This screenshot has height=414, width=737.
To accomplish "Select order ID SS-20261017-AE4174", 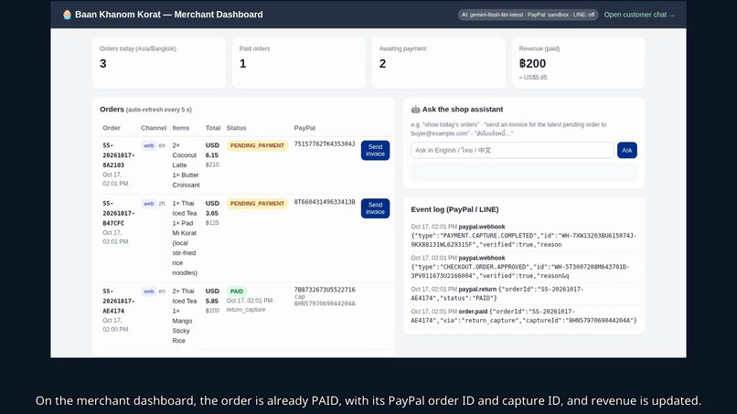I will tap(119, 301).
